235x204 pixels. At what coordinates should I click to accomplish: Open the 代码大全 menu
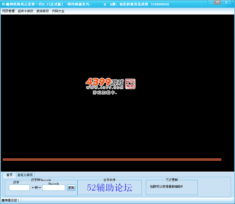tap(58, 11)
